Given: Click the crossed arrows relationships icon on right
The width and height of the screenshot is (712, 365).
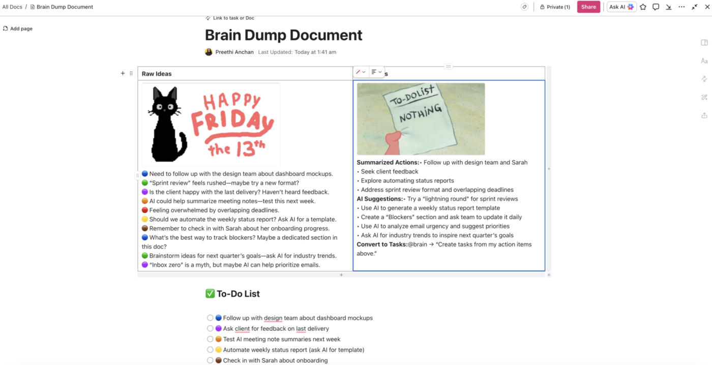Looking at the screenshot, I should click(704, 79).
